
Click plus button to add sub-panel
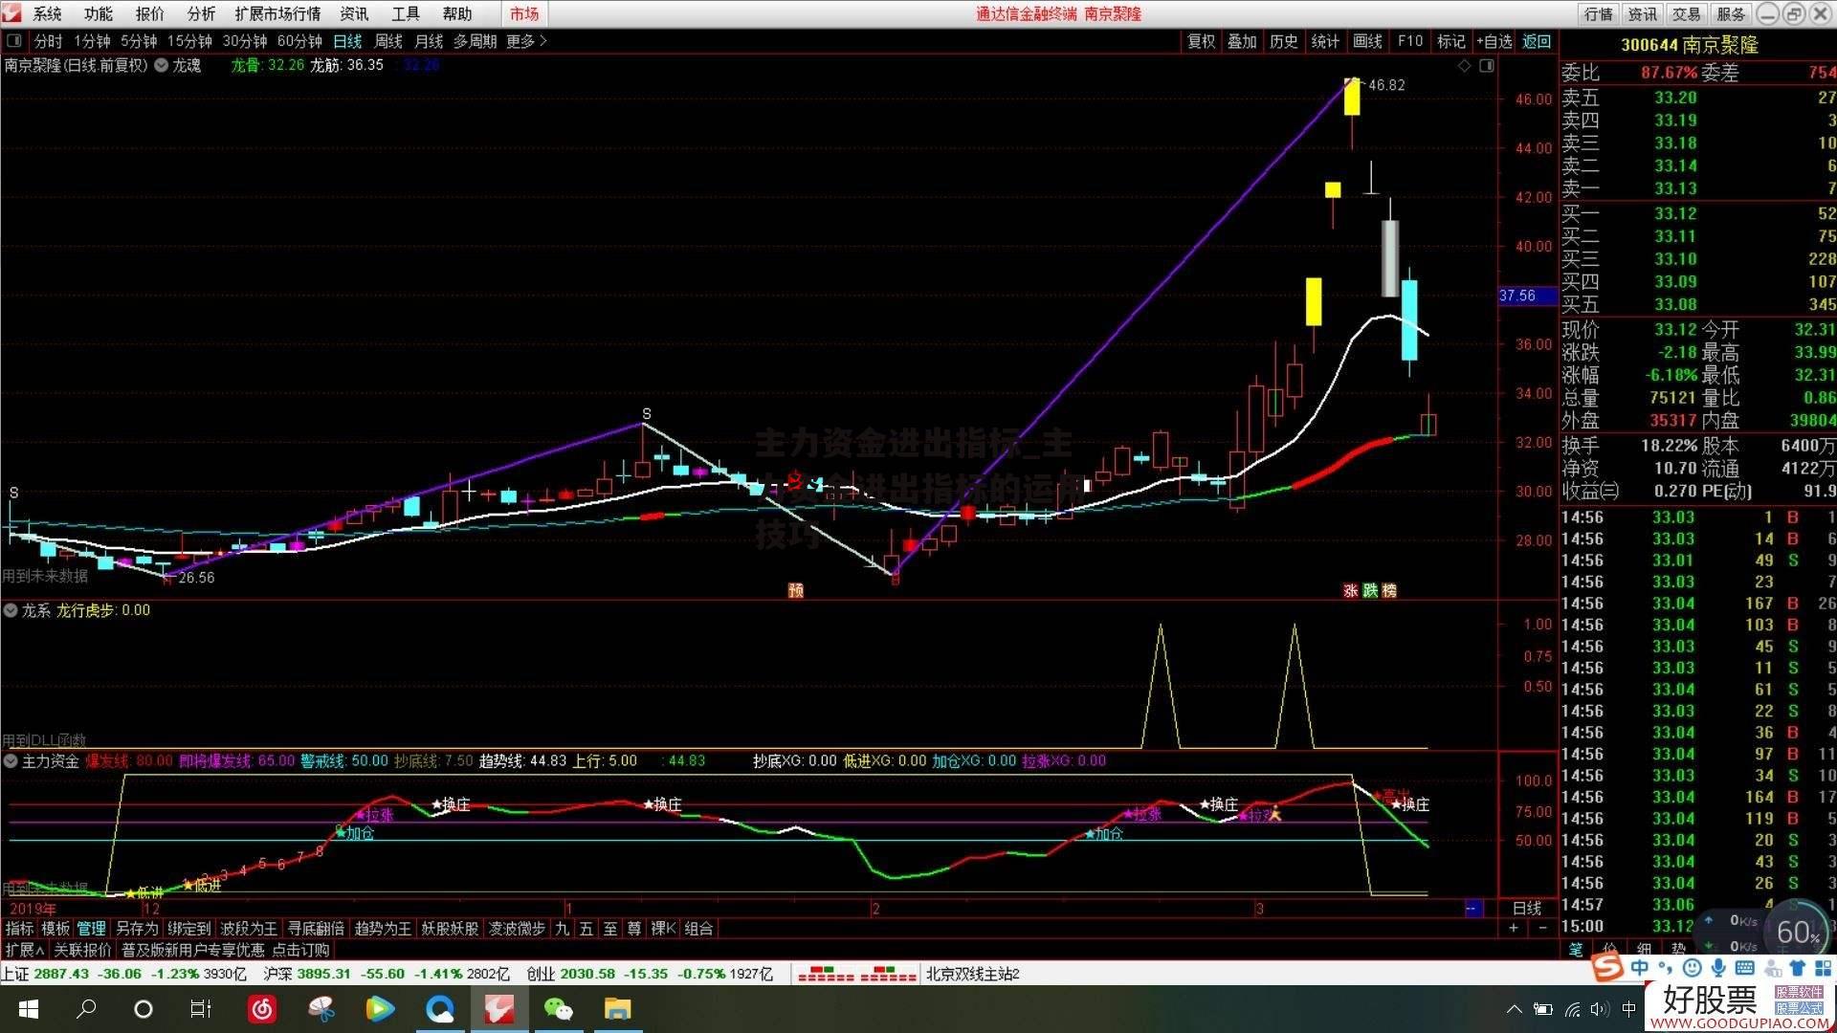(1513, 928)
